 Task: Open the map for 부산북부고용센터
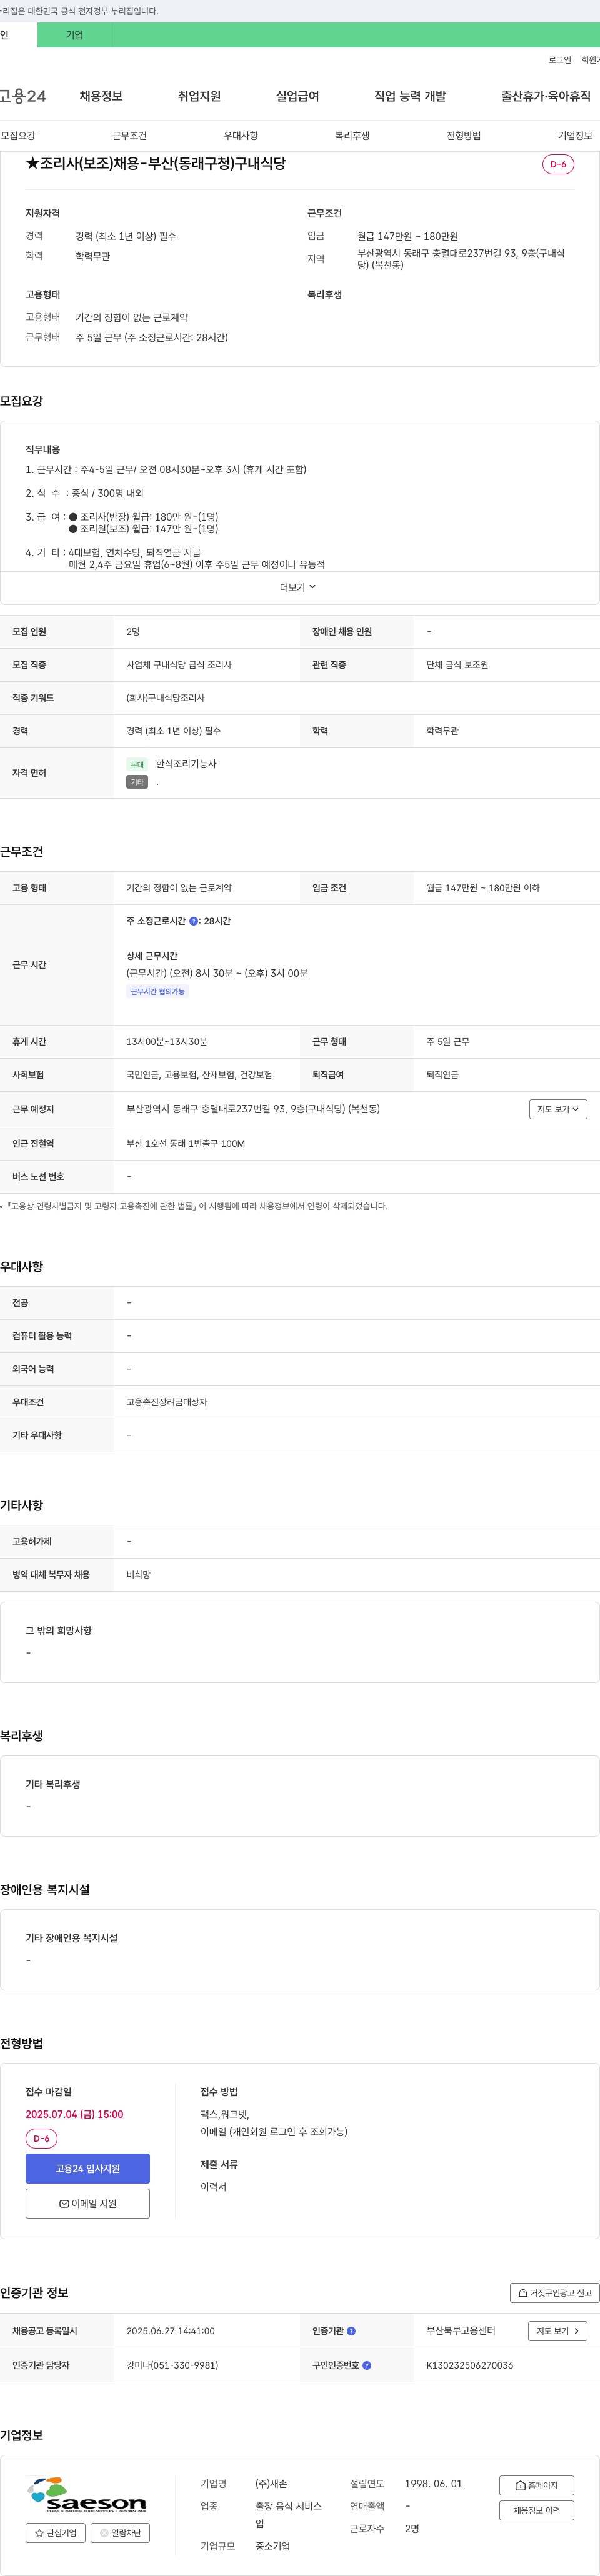tap(557, 2331)
